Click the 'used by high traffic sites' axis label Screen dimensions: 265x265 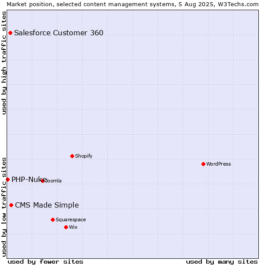coord(4,63)
